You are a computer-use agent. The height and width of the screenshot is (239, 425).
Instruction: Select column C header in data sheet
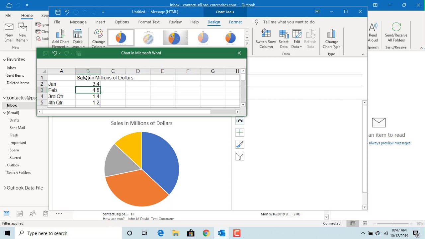113,71
